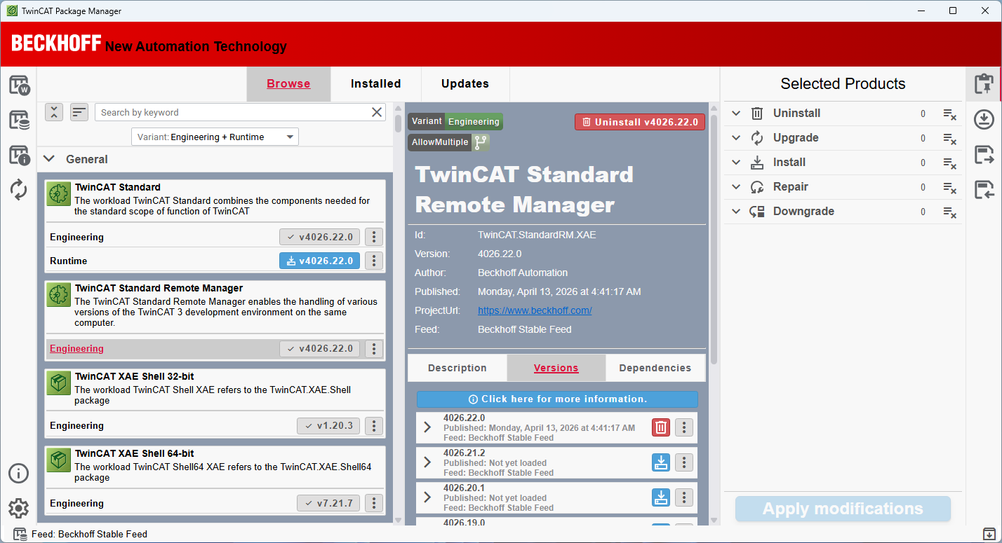Expand the Downgrade section in Selected Products
The height and width of the screenshot is (543, 1002).
coord(736,212)
